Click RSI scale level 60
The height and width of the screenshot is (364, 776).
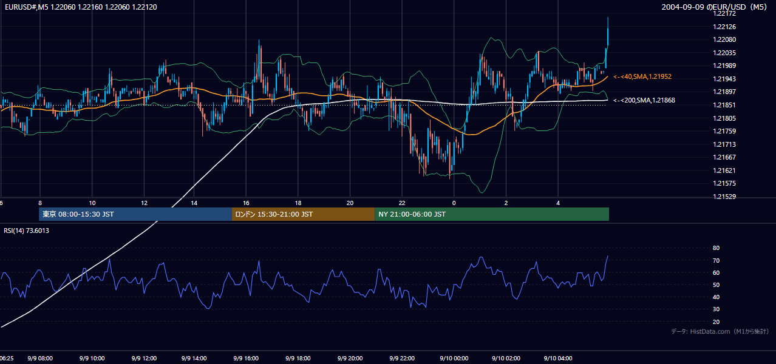click(x=716, y=272)
